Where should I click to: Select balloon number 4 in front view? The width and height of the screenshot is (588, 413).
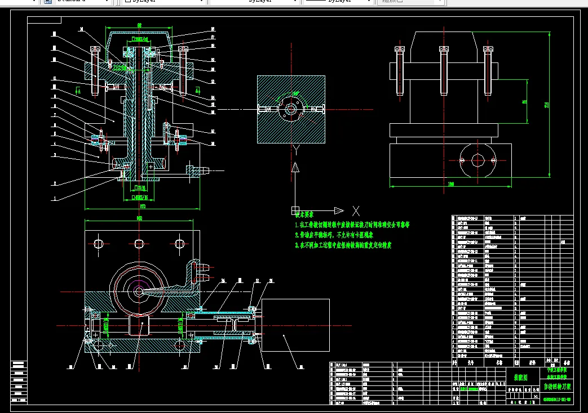(55, 144)
